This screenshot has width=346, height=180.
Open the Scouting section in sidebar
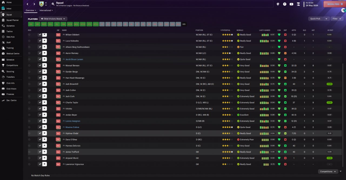tap(10, 72)
